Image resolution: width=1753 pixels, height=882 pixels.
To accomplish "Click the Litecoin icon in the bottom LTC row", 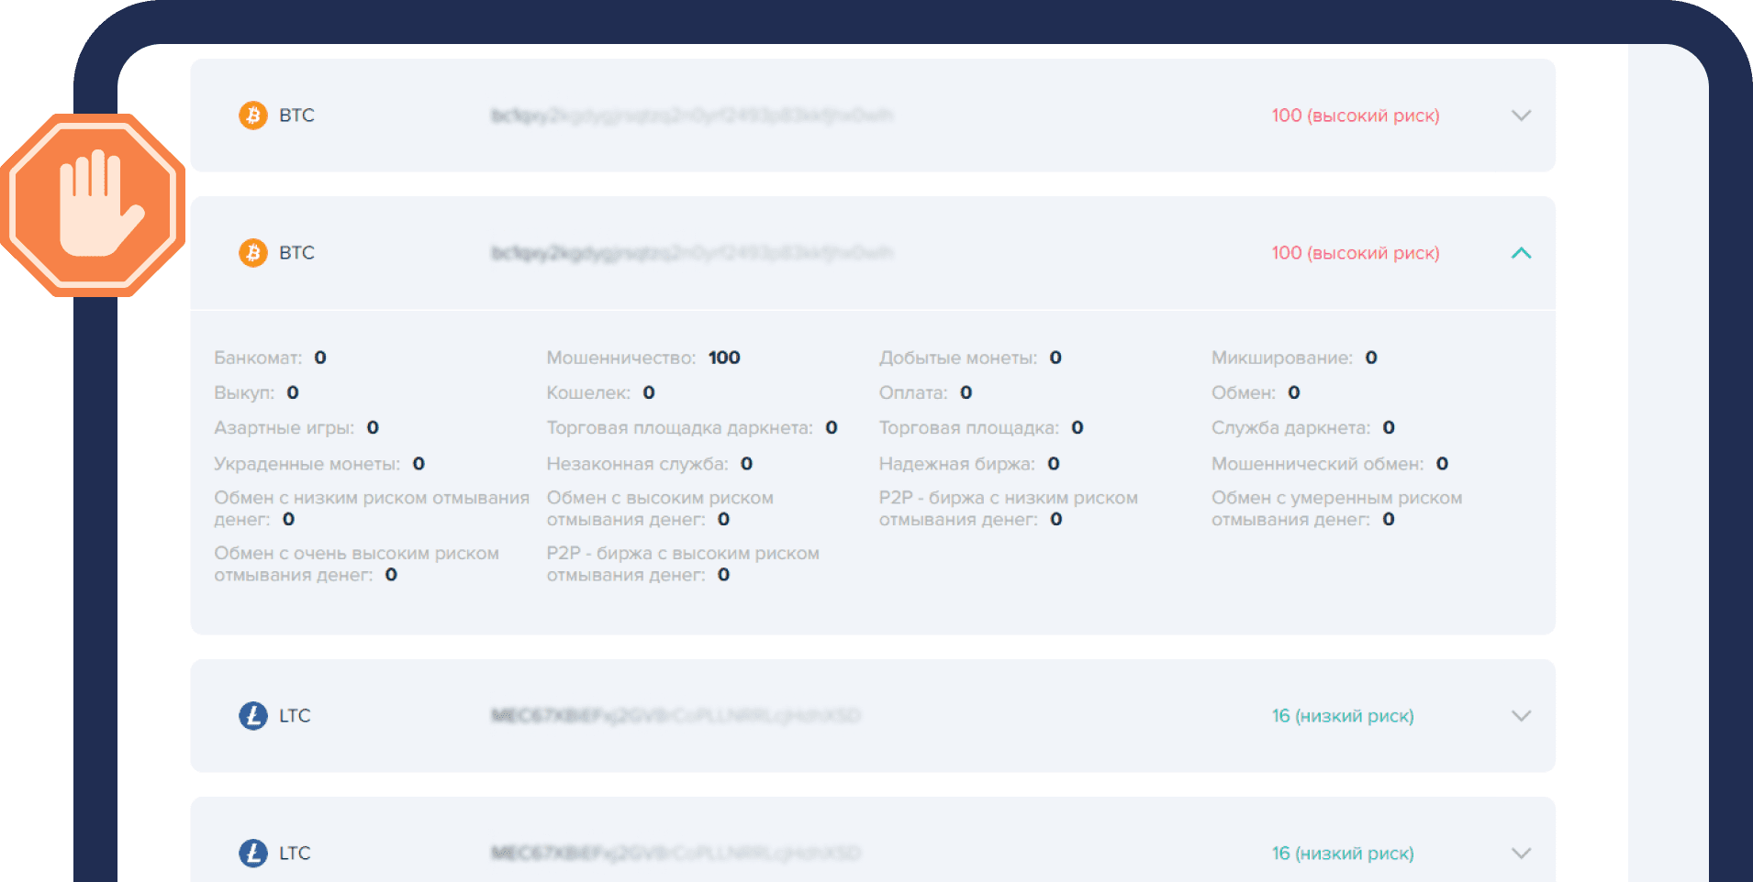I will (x=253, y=854).
